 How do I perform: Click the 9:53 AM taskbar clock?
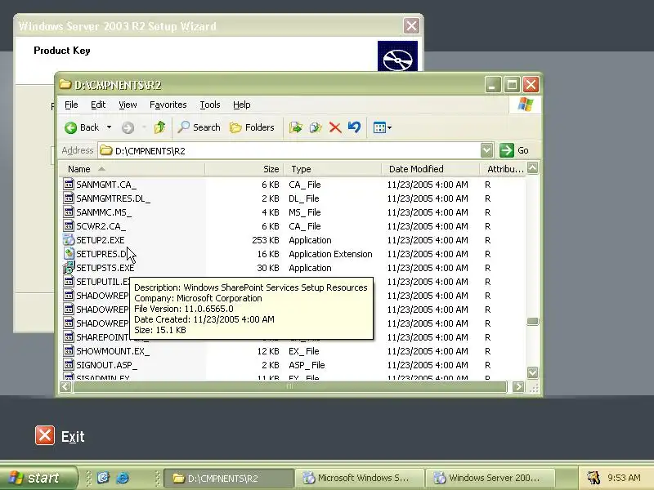click(624, 478)
